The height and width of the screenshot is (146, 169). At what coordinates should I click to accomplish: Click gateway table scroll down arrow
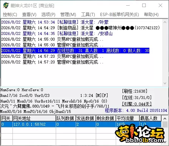pos(165,142)
